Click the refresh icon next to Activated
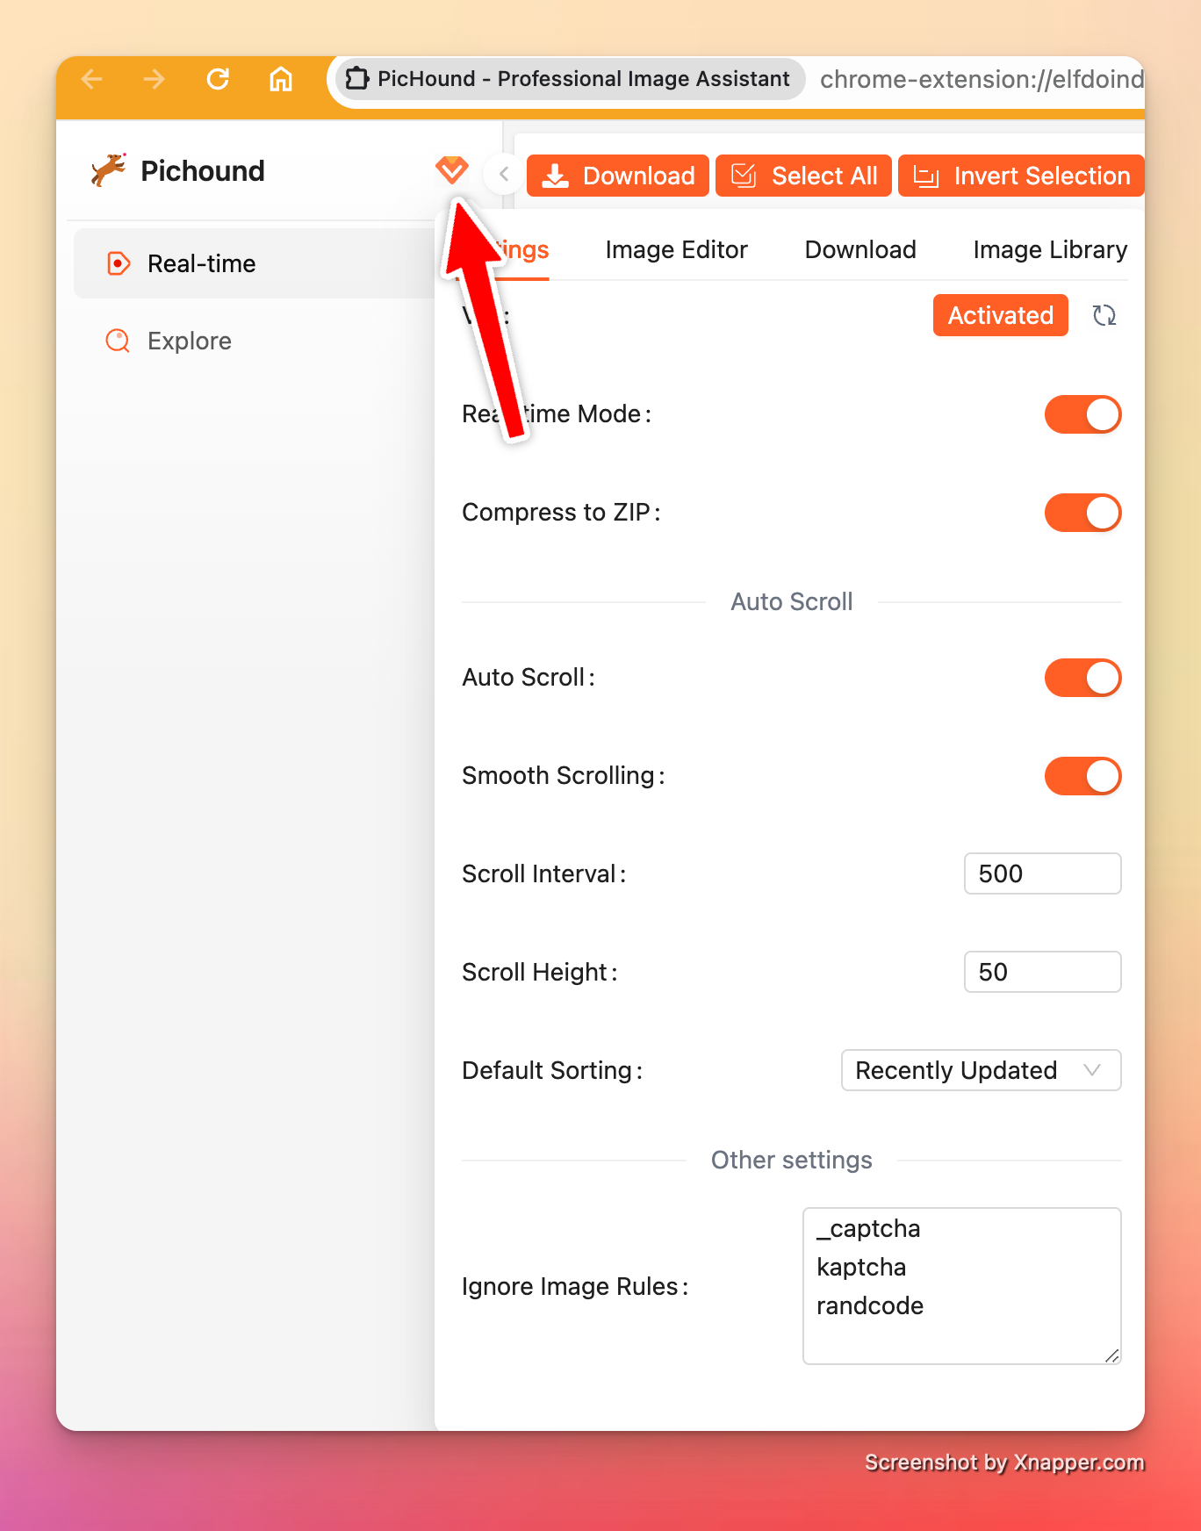Viewport: 1201px width, 1531px height. click(x=1104, y=315)
